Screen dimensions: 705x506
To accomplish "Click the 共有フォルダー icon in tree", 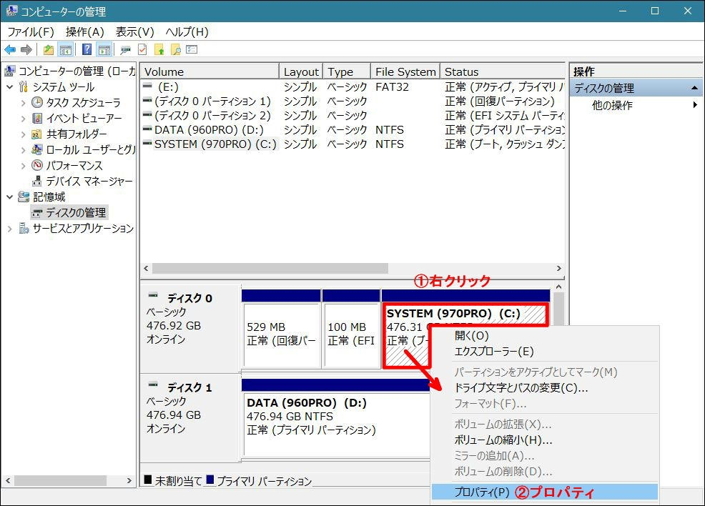I will tap(37, 134).
